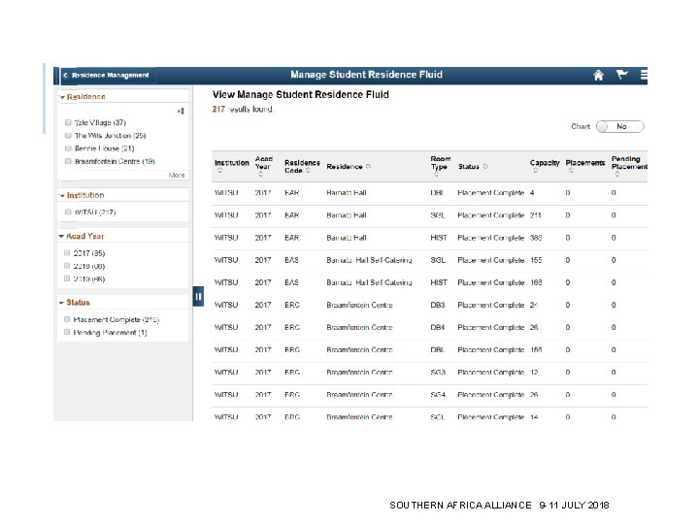699x524 pixels.
Task: Collapse the Residence facet section
Action: (x=63, y=97)
